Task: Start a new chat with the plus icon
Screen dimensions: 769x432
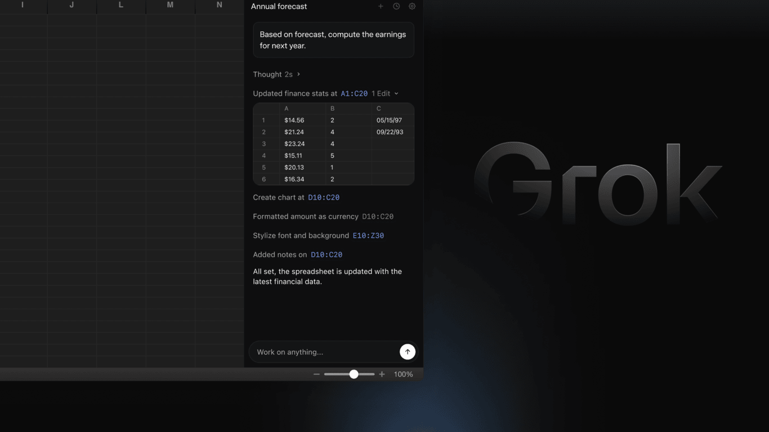Action: (x=381, y=6)
